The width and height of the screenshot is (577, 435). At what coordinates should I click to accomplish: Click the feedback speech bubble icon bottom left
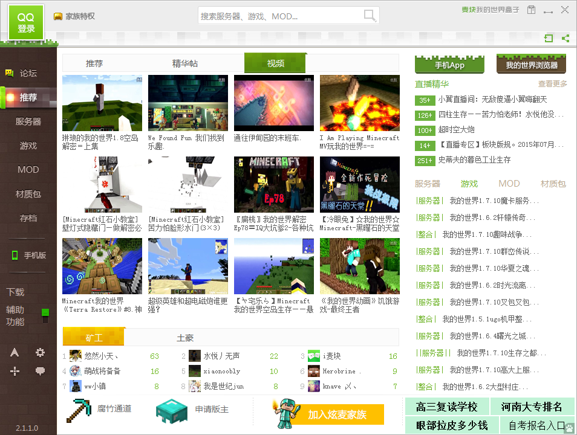pos(40,371)
